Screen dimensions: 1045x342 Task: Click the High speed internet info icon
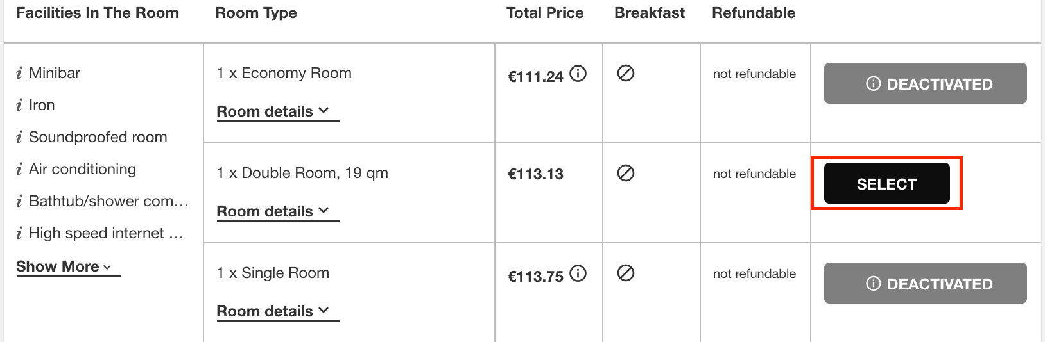point(19,233)
